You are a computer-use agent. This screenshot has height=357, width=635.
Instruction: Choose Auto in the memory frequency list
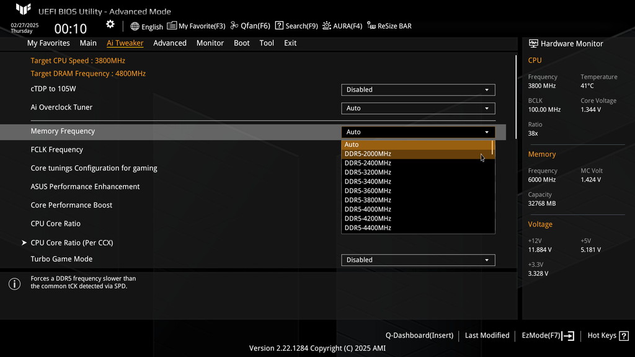click(416, 144)
